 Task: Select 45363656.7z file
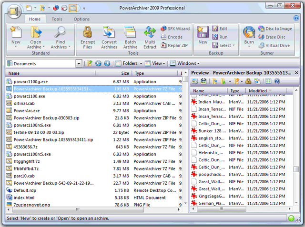point(94,147)
